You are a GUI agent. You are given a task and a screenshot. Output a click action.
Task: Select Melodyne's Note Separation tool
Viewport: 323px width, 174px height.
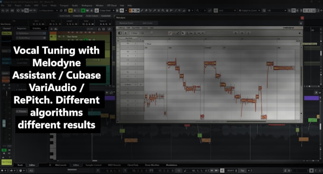(203, 33)
